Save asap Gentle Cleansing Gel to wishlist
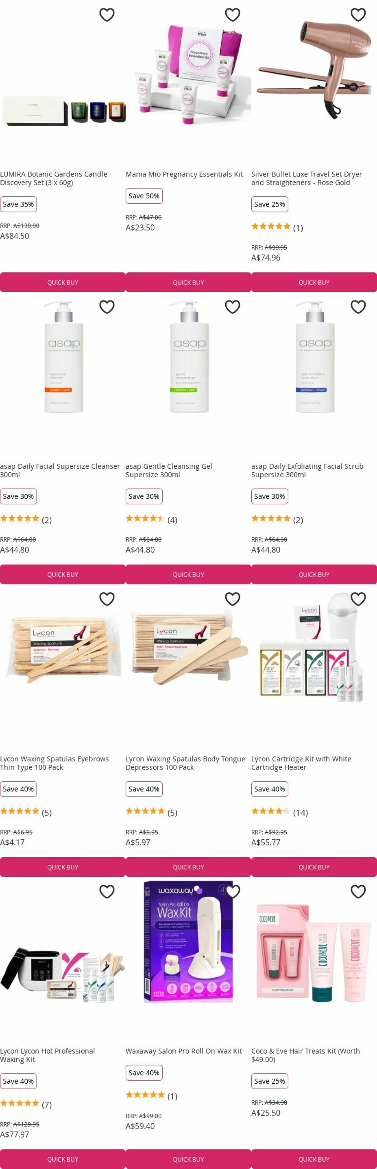The image size is (377, 1169). tap(232, 307)
